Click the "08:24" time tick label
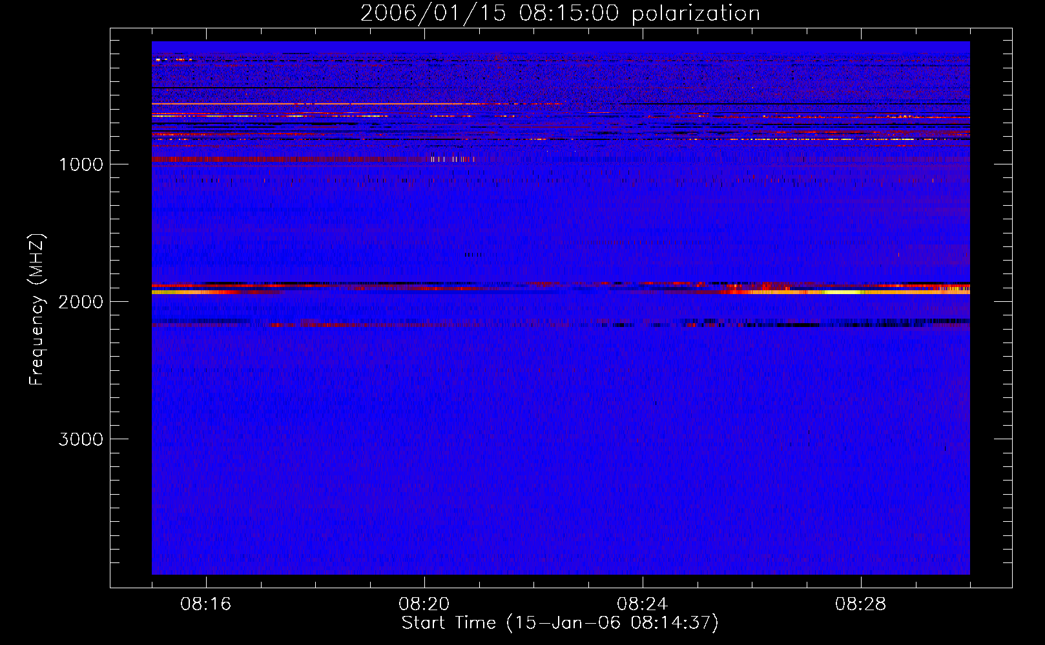1045x645 pixels. coord(643,604)
